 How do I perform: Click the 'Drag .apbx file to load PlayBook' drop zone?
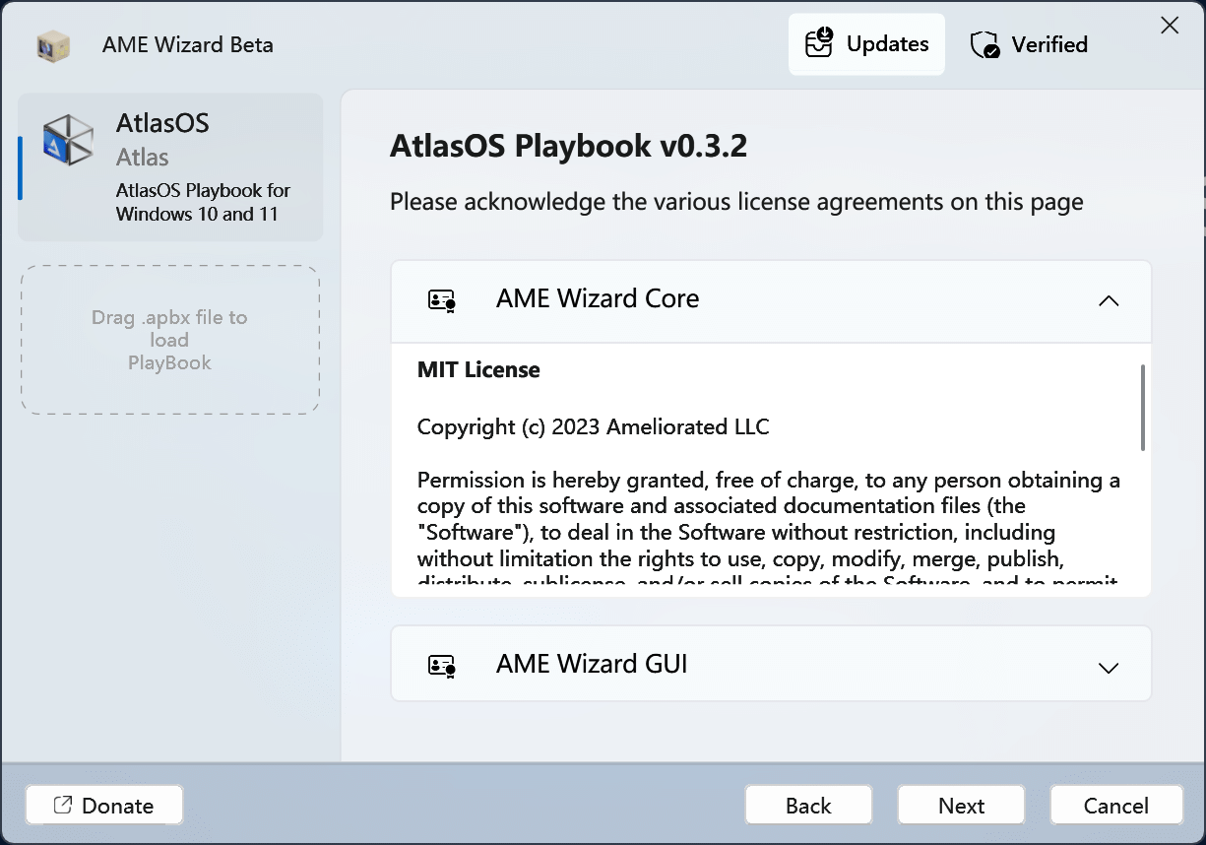170,340
